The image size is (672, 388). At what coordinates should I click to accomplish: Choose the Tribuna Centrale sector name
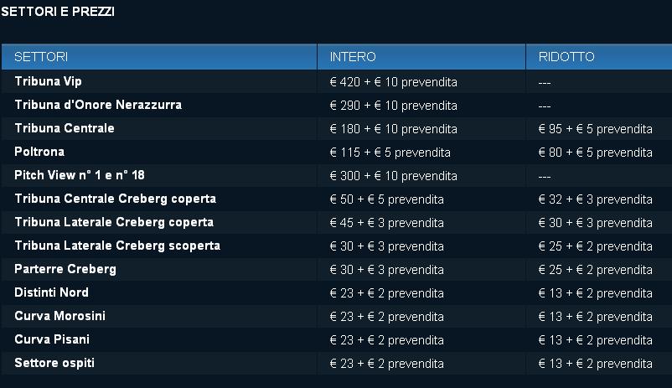click(x=65, y=128)
